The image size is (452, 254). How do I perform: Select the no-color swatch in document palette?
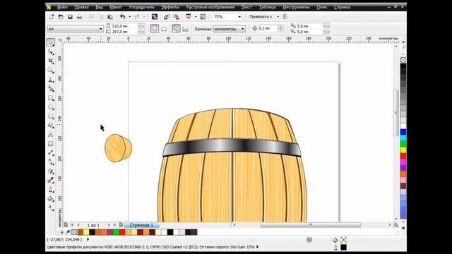73,232
